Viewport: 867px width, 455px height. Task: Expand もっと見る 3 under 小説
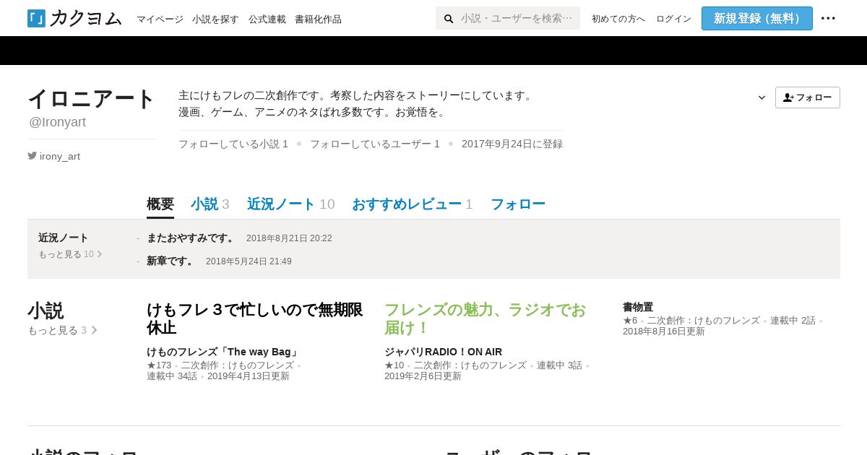pyautogui.click(x=62, y=330)
